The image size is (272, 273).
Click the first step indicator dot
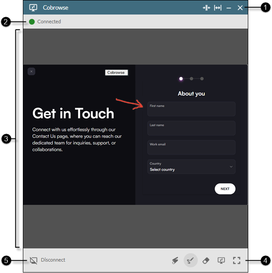[x=181, y=79]
